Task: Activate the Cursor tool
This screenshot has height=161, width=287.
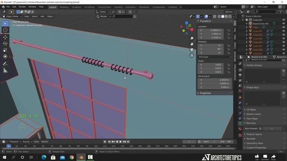Action: tap(5, 30)
